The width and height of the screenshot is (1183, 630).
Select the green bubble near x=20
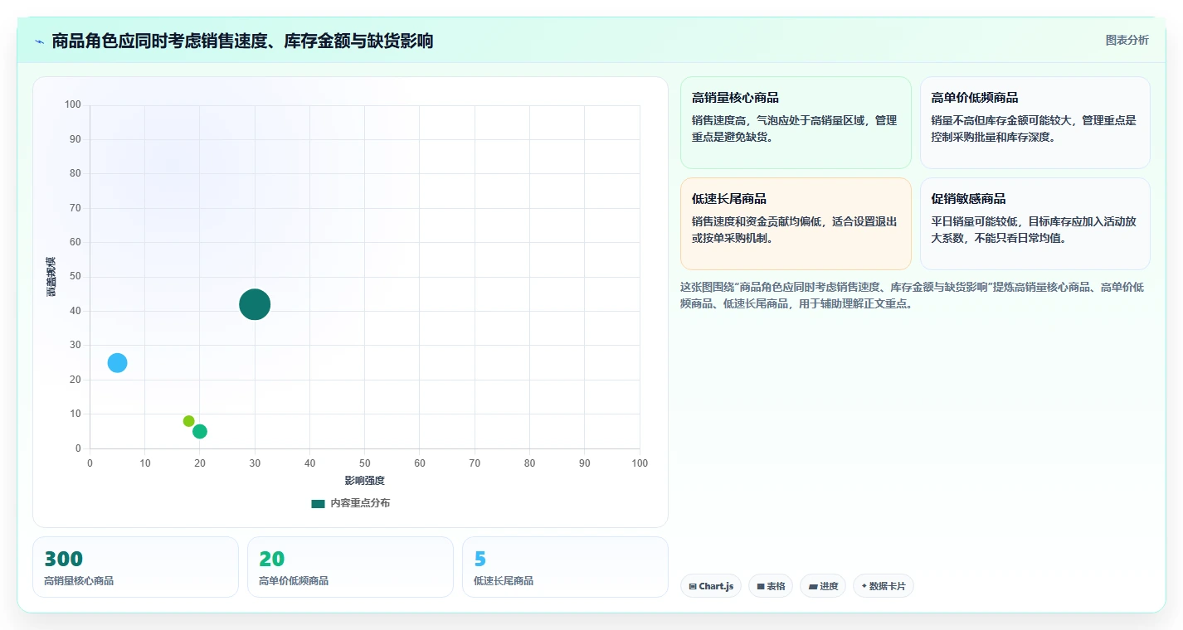[200, 431]
